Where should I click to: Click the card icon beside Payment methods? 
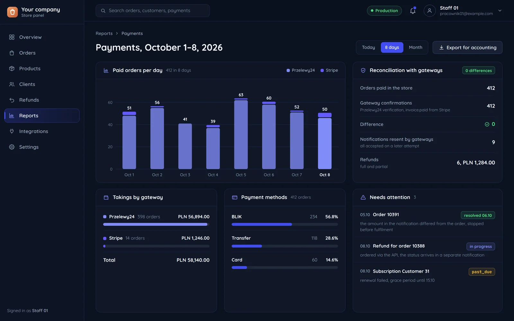click(x=235, y=197)
